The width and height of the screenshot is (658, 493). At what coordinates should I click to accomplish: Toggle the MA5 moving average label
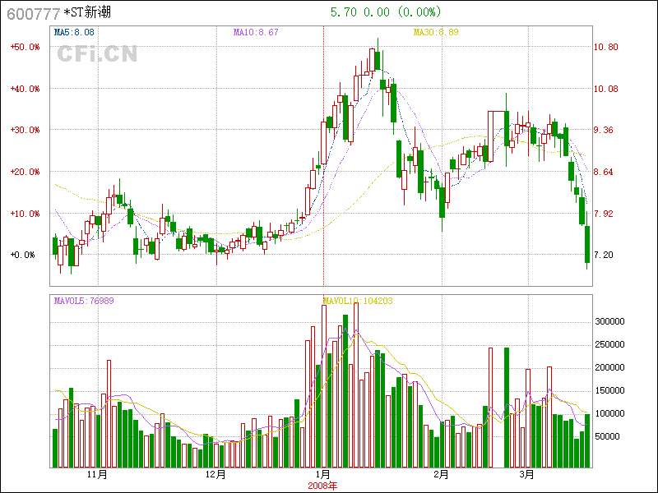pos(74,32)
